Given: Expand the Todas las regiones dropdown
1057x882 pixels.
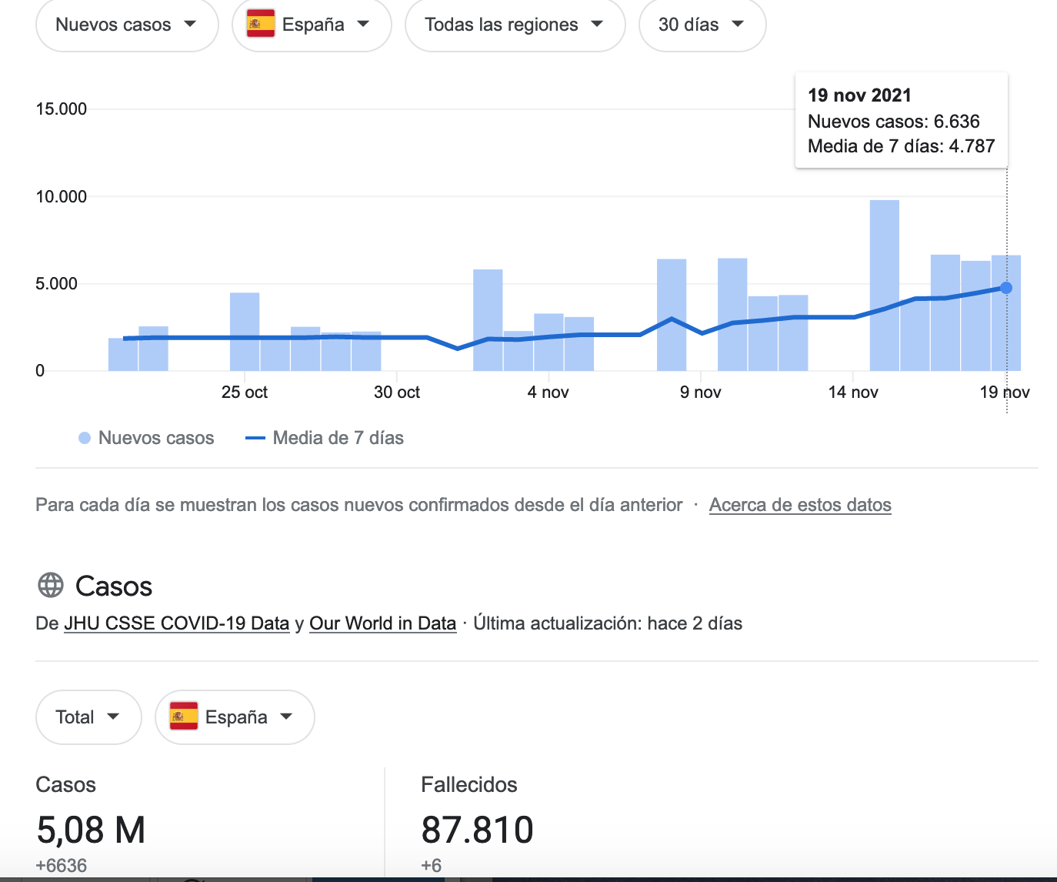Looking at the screenshot, I should (515, 25).
